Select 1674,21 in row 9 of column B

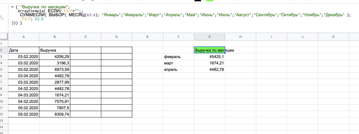pos(55,95)
